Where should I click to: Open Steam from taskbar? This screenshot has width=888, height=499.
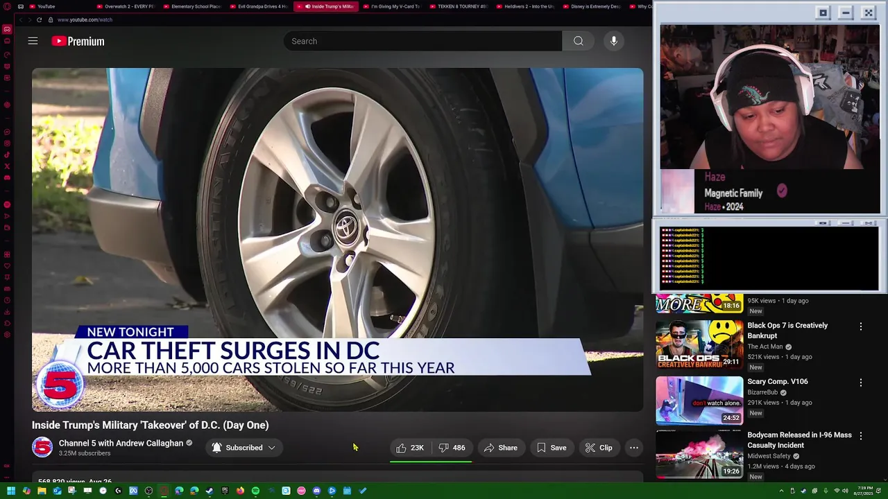coord(209,491)
